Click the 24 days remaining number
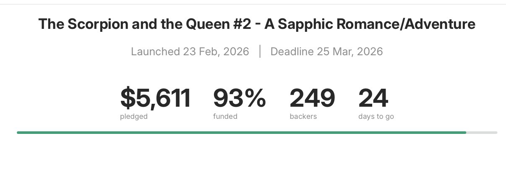The height and width of the screenshot is (177, 506). coord(373,98)
